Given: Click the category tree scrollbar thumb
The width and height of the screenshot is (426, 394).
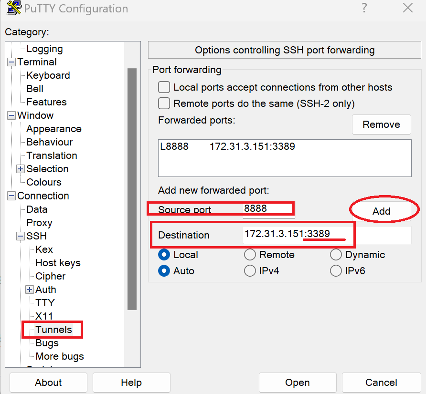Looking at the screenshot, I should tap(132, 189).
